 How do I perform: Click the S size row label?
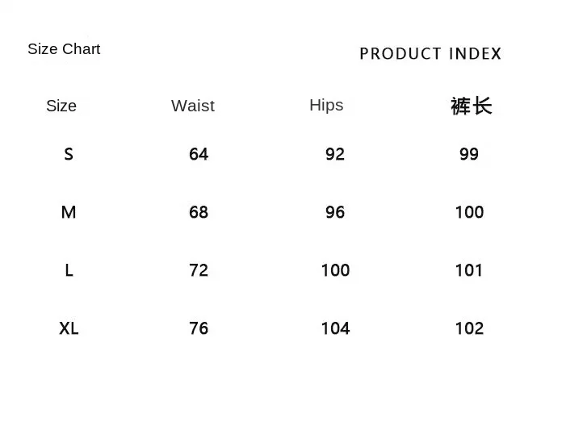tap(69, 154)
